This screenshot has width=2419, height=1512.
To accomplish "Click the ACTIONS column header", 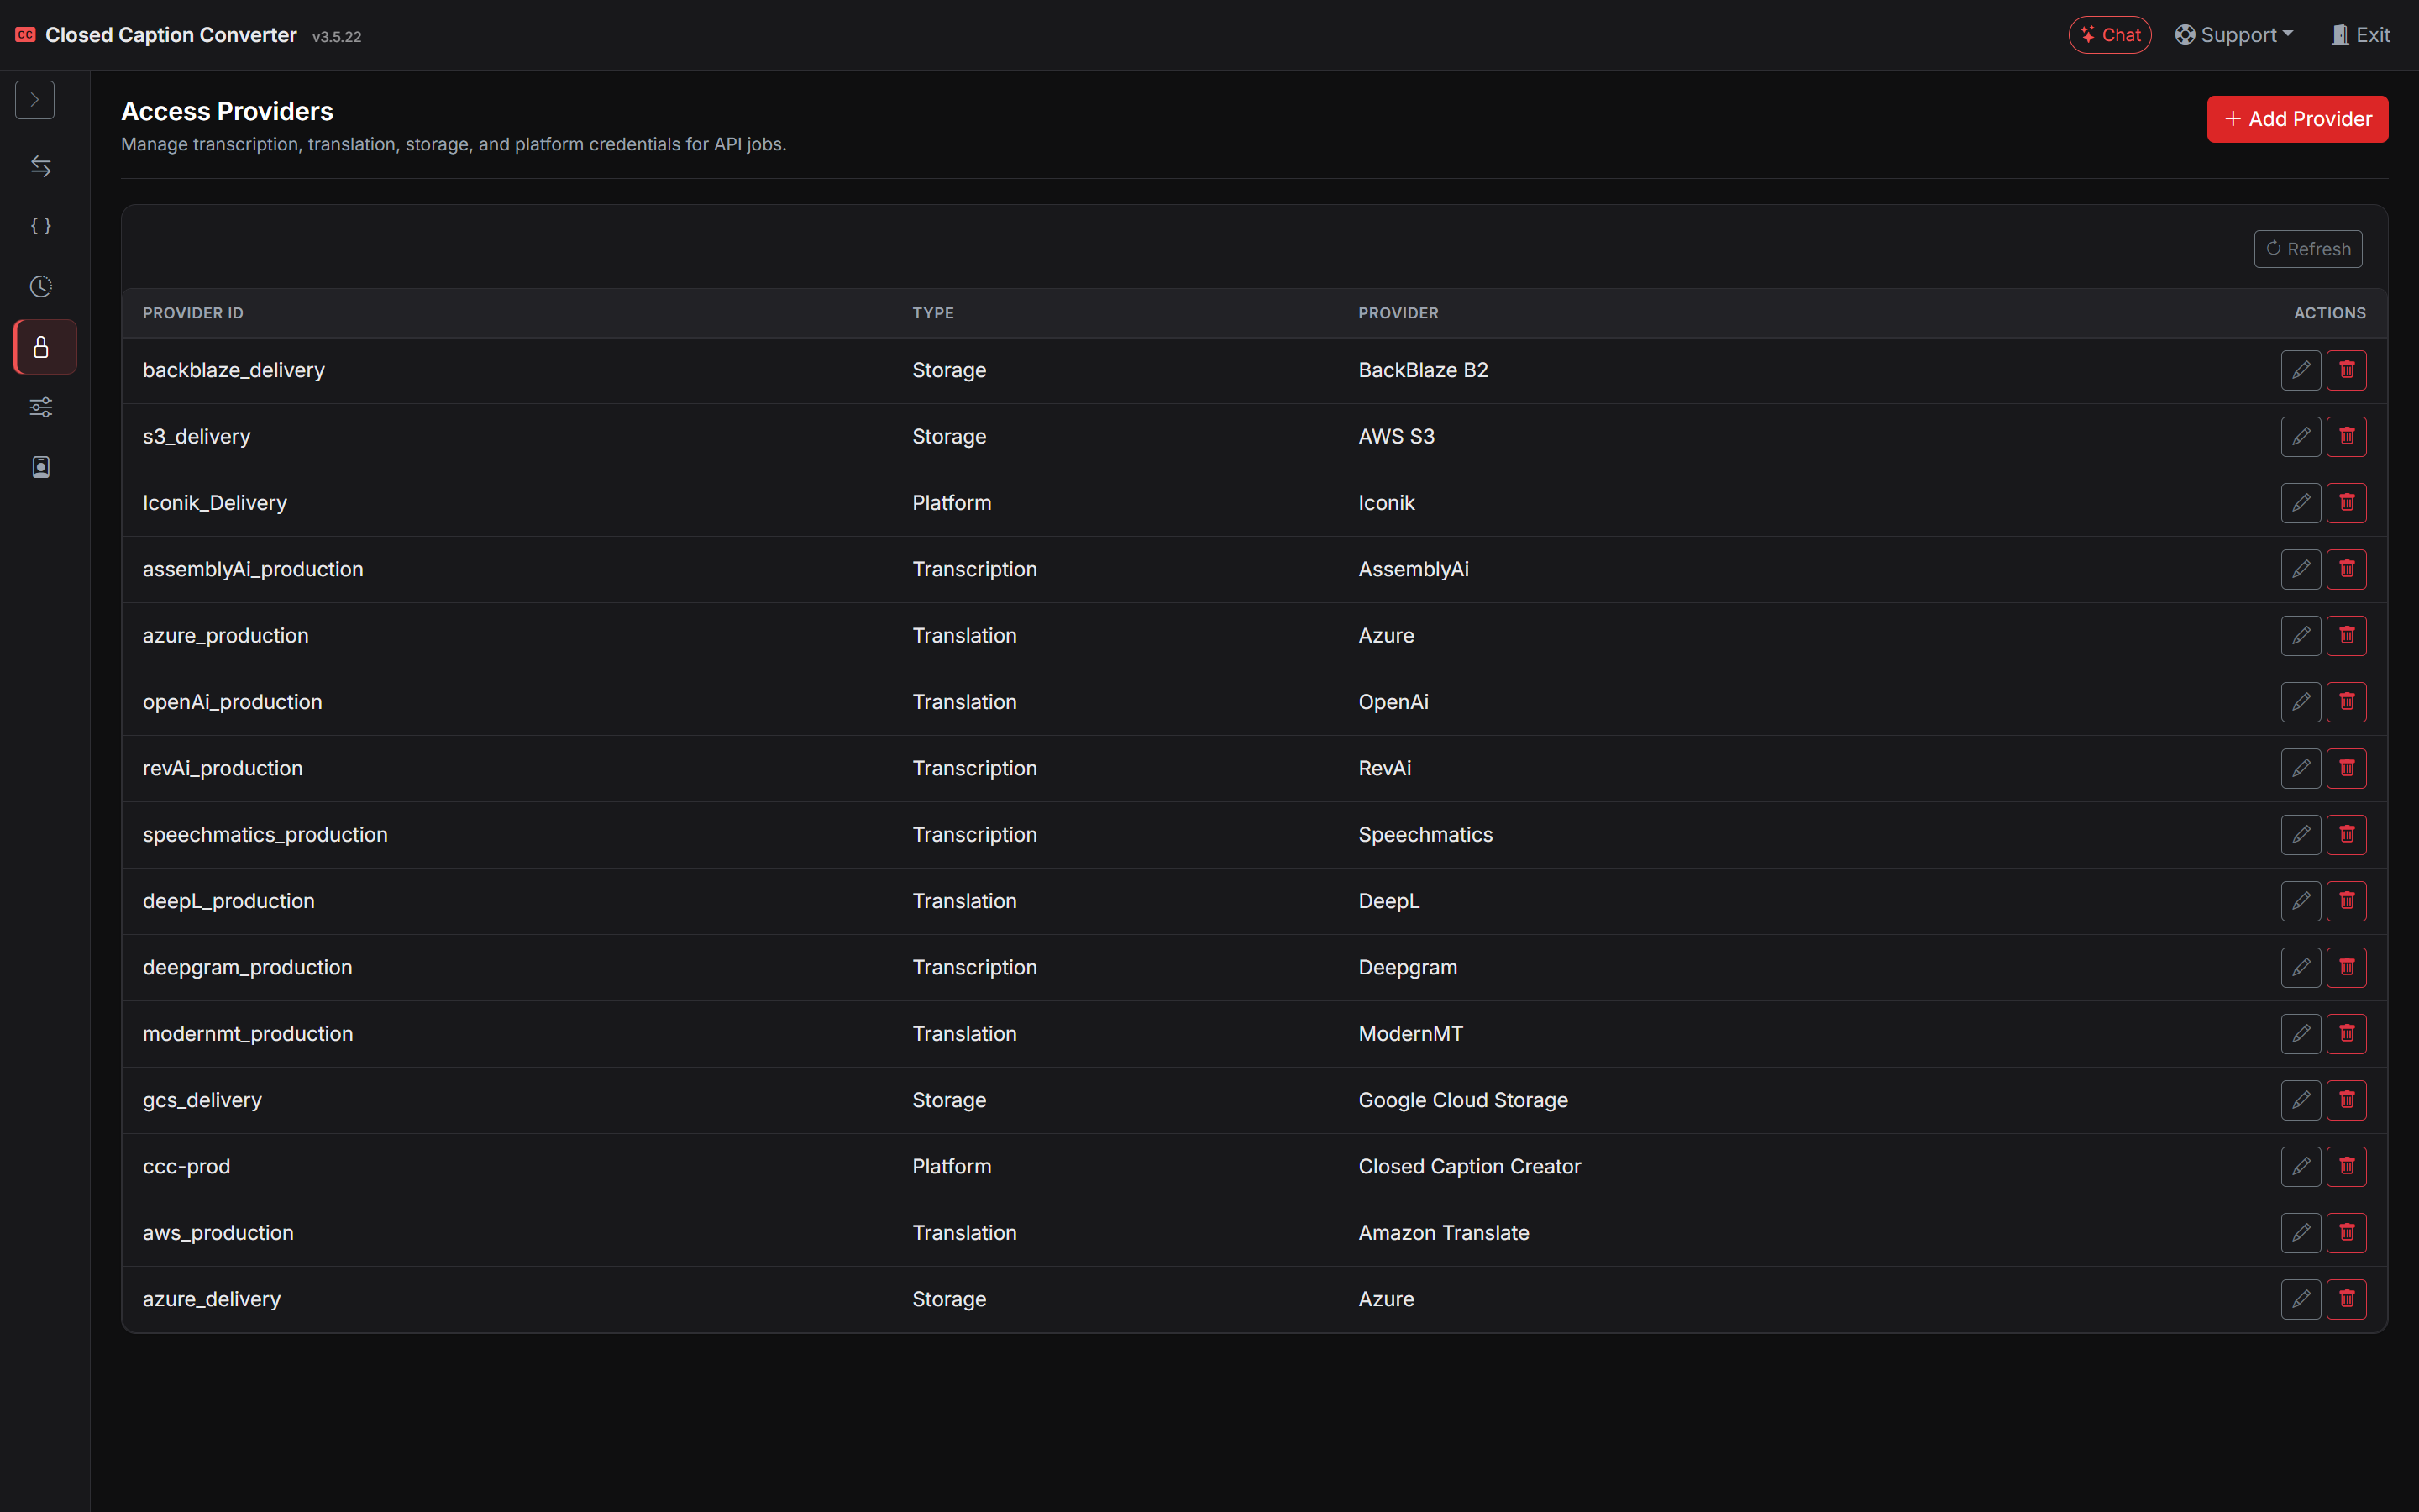I will point(2329,313).
